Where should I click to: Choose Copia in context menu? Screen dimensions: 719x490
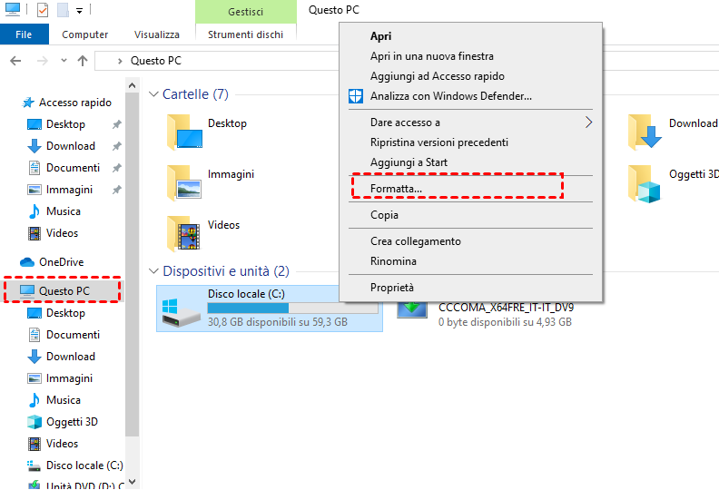[384, 215]
